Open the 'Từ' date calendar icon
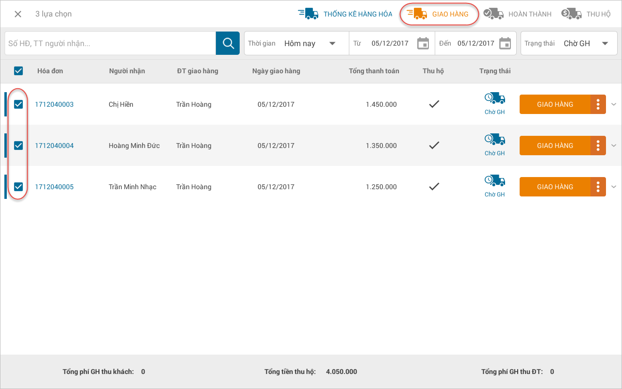622x389 pixels. pyautogui.click(x=423, y=43)
